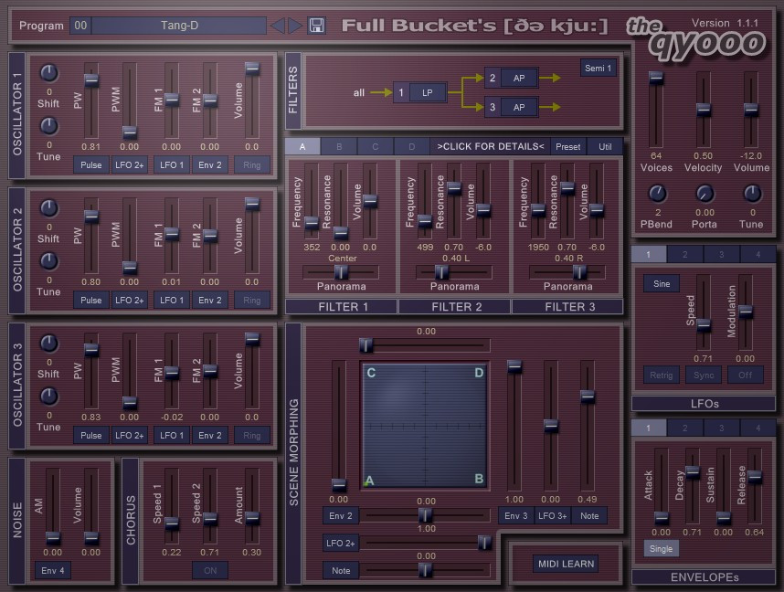Open Oscillator 1 Pulse waveform selector
784x592 pixels.
click(91, 165)
